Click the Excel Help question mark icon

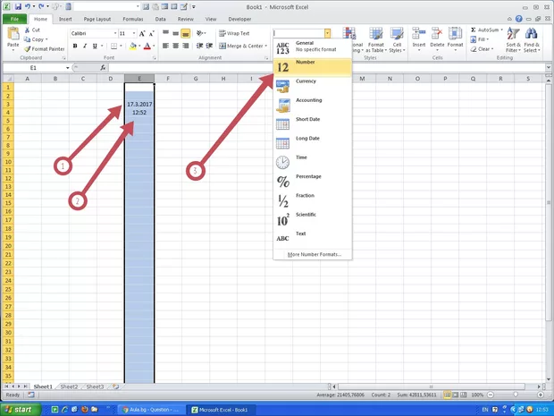(518, 19)
